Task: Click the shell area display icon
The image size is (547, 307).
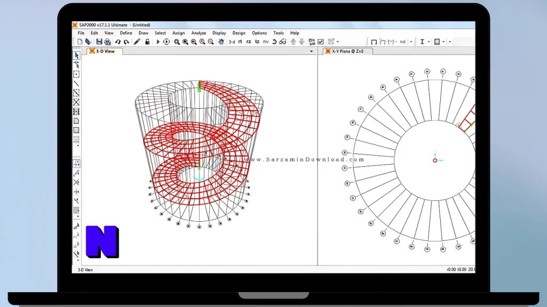Action: point(437,42)
